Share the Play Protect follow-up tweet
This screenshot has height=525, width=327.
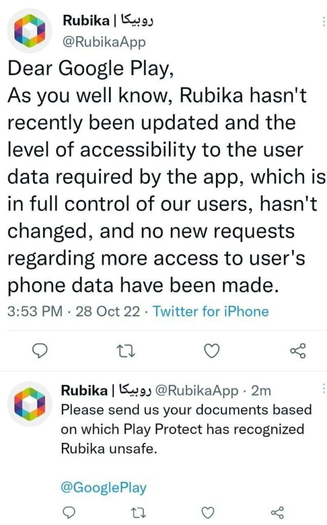click(277, 512)
